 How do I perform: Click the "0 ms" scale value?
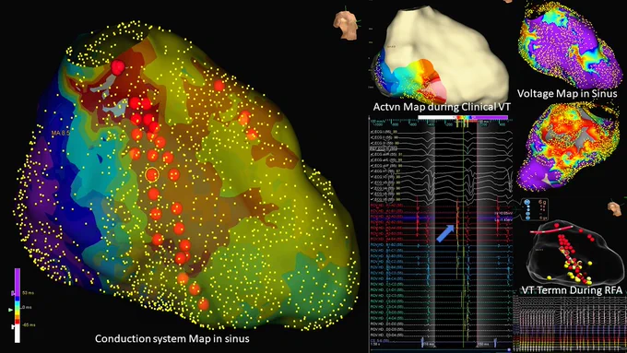click(27, 307)
